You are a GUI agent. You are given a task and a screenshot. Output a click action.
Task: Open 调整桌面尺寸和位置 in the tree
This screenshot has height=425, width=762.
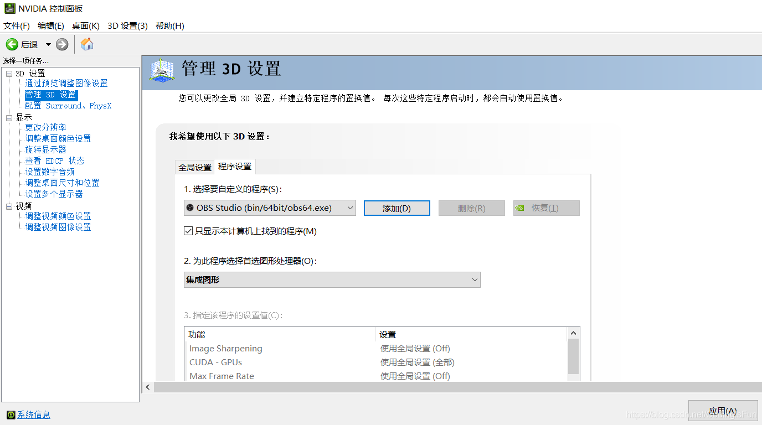point(62,183)
